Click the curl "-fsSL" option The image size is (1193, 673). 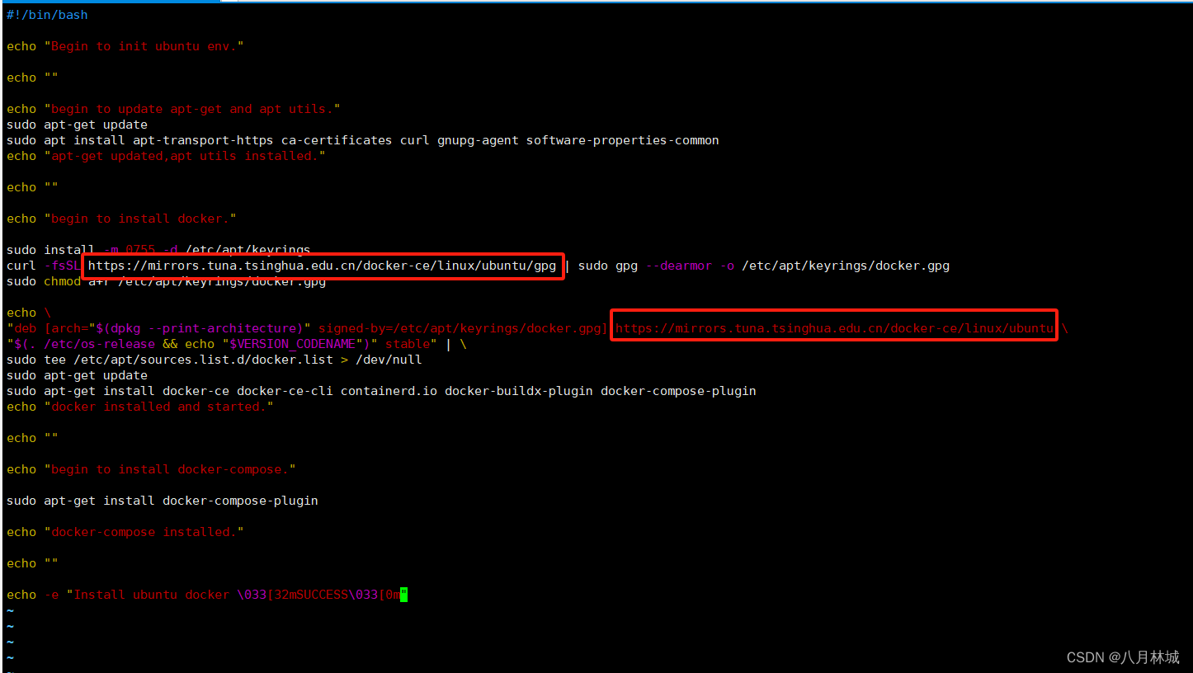(x=62, y=266)
